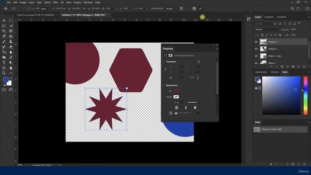Open the layer Fill dropdown arrow
Viewport: 311px width, 175px height.
click(x=298, y=35)
